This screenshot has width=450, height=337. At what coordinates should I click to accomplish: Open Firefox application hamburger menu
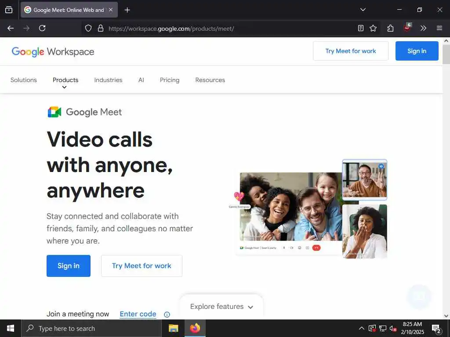pyautogui.click(x=439, y=28)
